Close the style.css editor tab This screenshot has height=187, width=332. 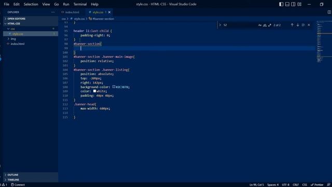tap(109, 12)
